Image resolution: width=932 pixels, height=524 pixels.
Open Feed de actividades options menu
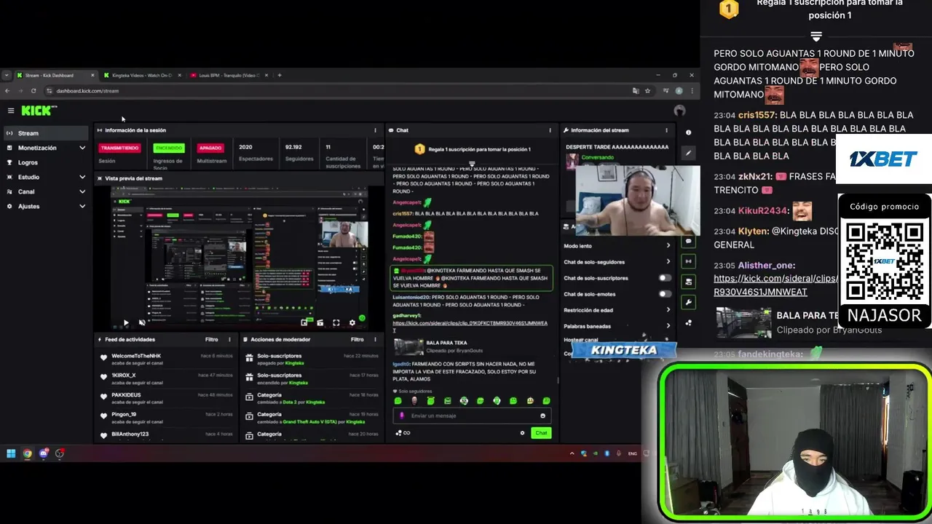229,339
